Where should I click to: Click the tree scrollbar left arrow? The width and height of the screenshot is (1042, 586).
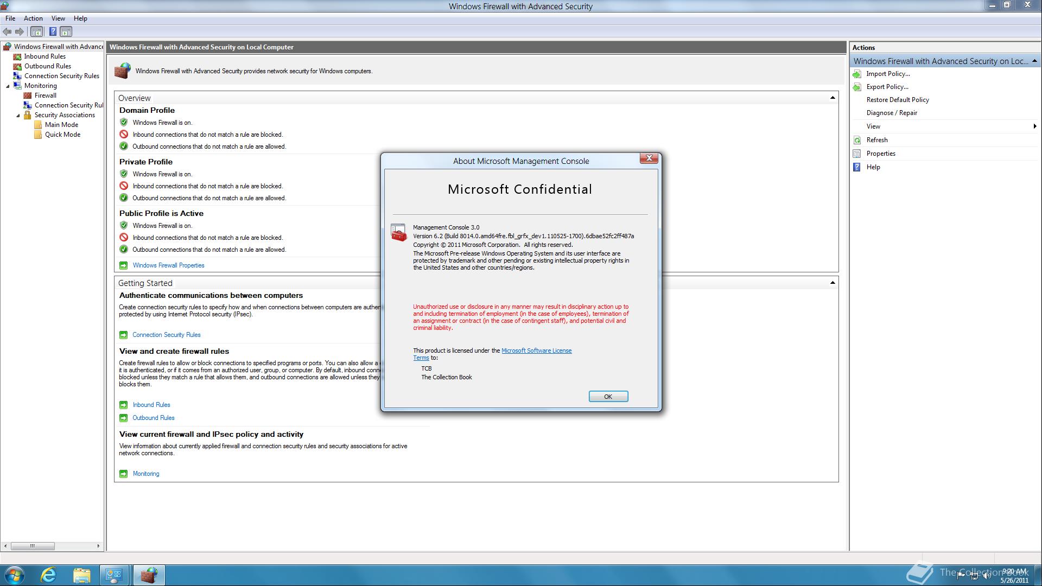5,546
